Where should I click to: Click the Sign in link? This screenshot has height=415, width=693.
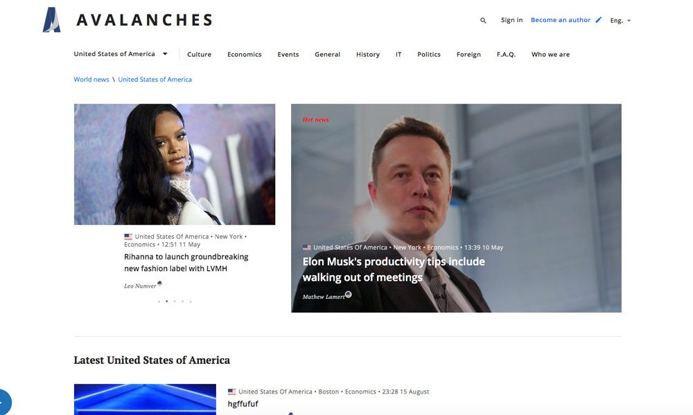[512, 20]
